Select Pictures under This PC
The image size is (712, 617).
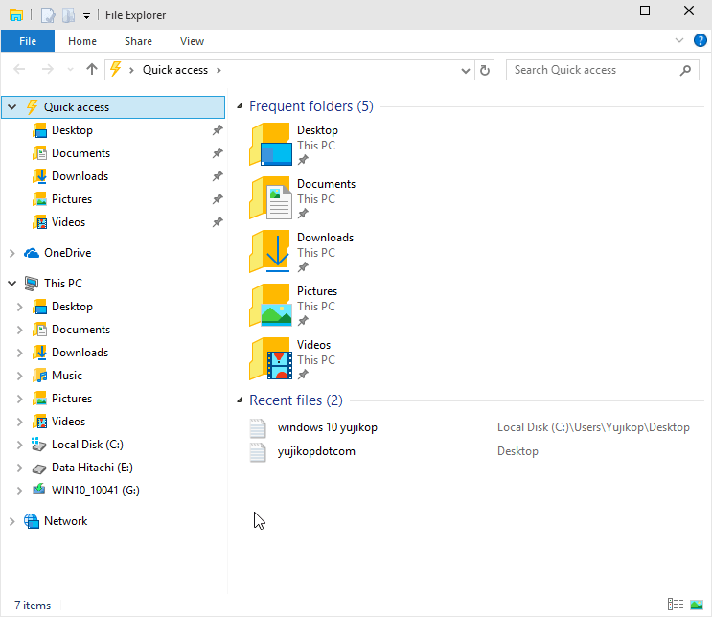72,399
